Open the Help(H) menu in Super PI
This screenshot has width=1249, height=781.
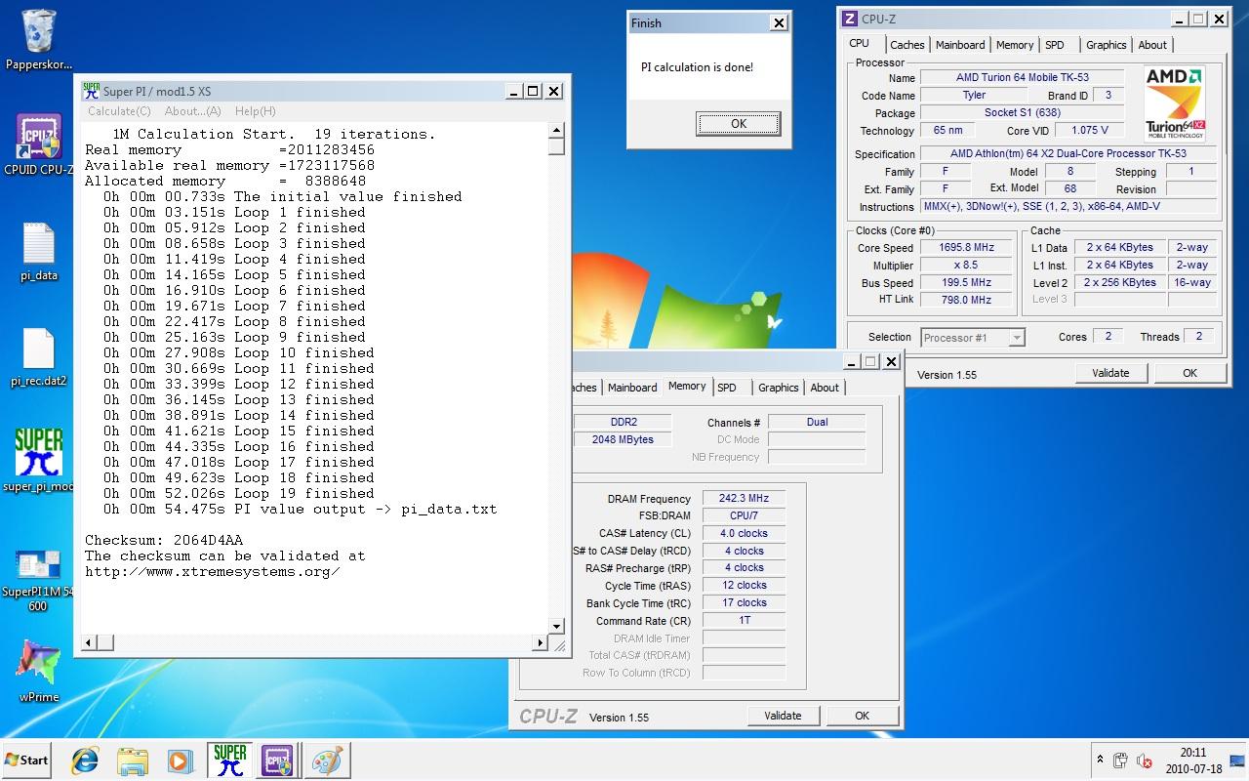click(x=255, y=111)
